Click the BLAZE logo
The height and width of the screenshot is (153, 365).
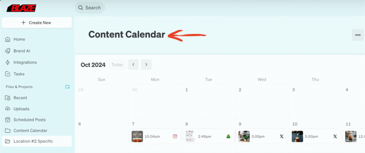pos(21,8)
